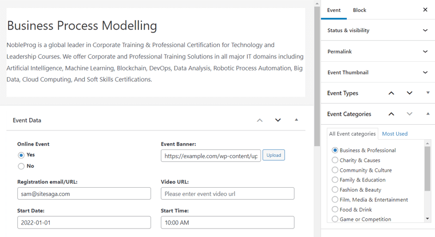Screen dimensions: 435x237
Task: Open All Event categories tab
Action: click(x=353, y=134)
